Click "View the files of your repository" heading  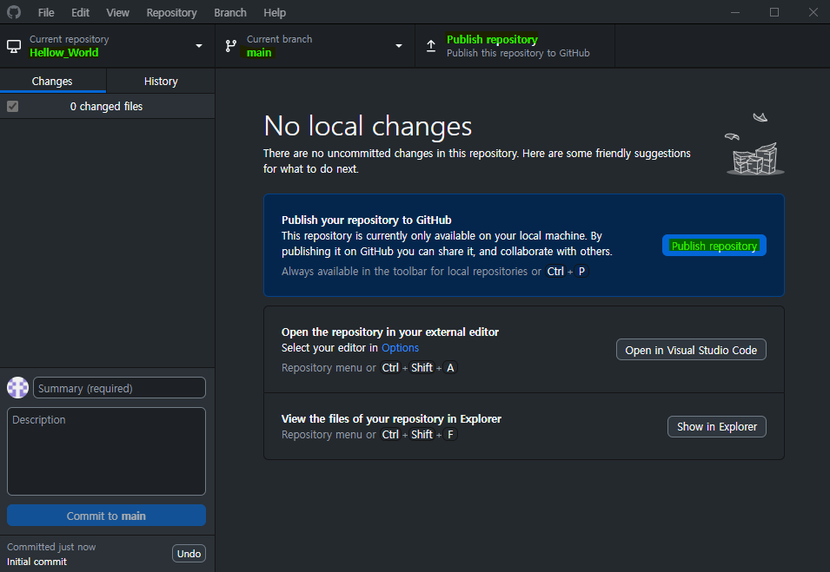[x=391, y=418]
